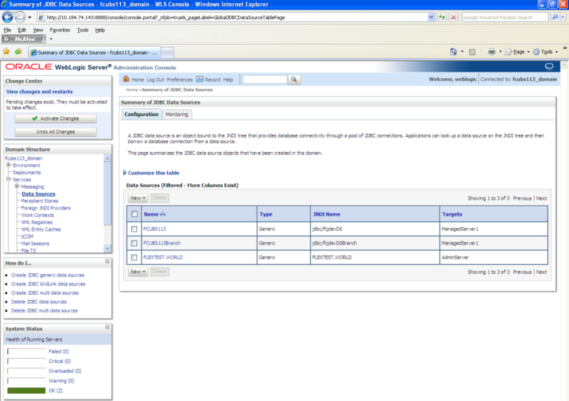Screen dimensions: 569x401
Task: Open View changes and restarts link
Action: [39, 91]
